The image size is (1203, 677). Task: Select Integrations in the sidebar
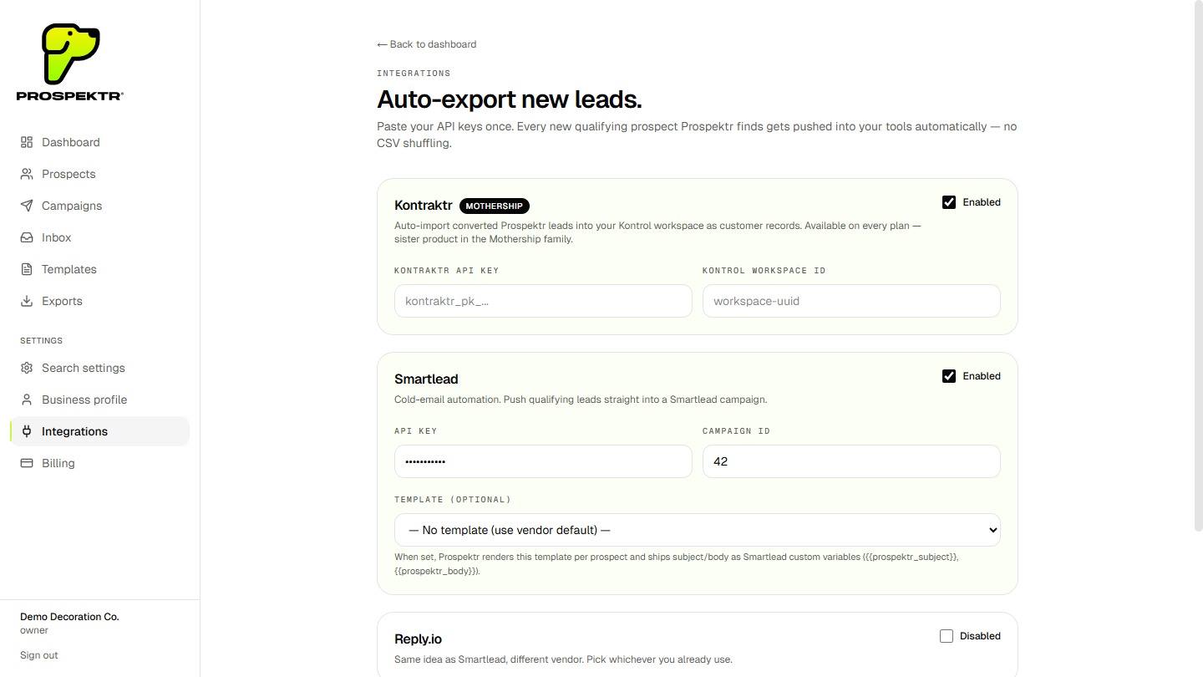point(100,431)
